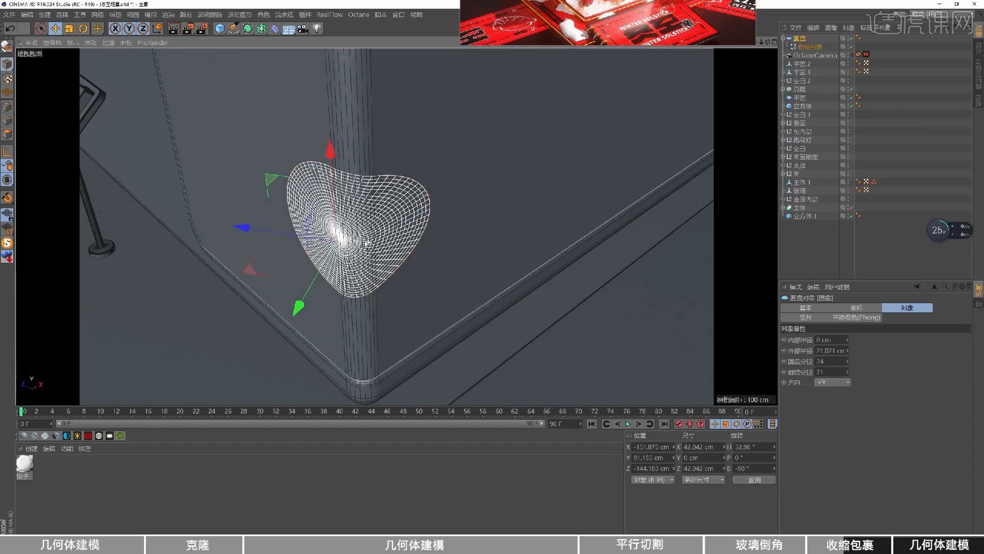Select the OctaneCamera object
The width and height of the screenshot is (984, 554).
tap(815, 55)
